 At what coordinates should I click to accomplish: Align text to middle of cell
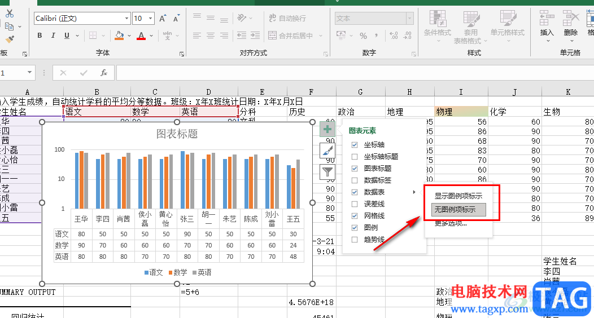pyautogui.click(x=211, y=18)
